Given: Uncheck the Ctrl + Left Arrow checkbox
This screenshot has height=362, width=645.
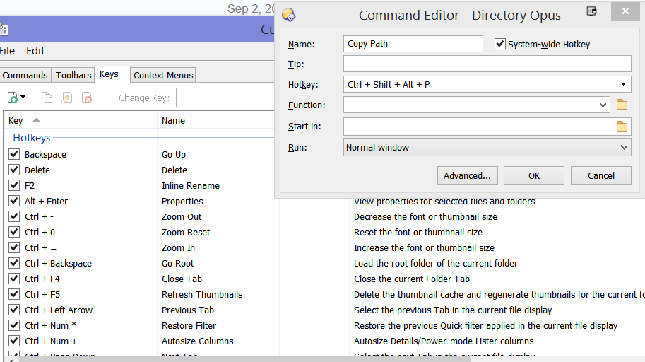Looking at the screenshot, I should pyautogui.click(x=14, y=310).
